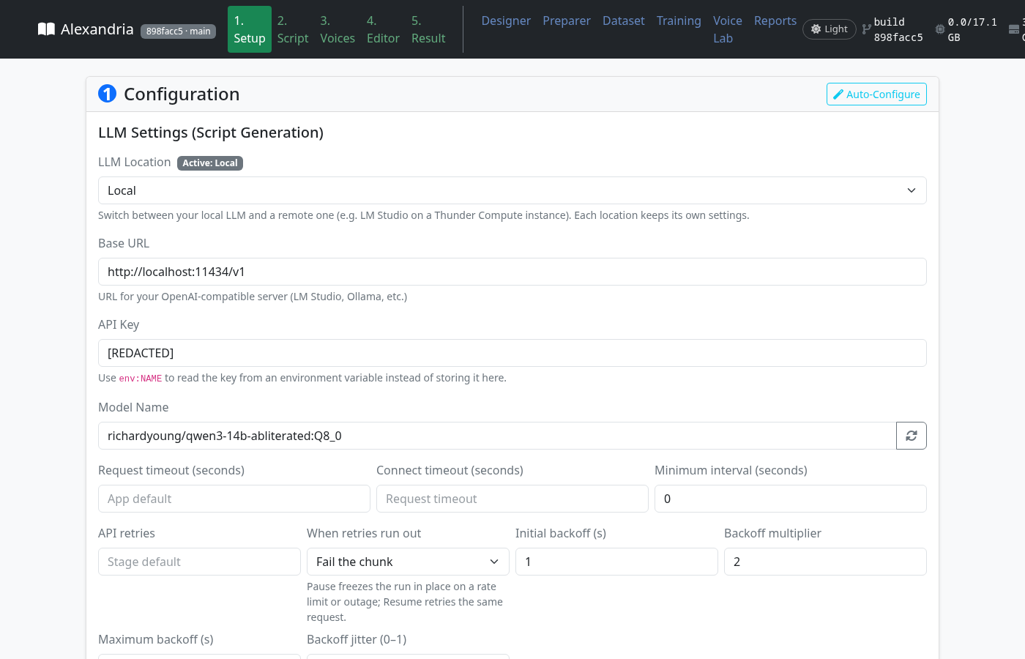Click the Alexandria open-book logo icon
The height and width of the screenshot is (659, 1025).
[46, 29]
